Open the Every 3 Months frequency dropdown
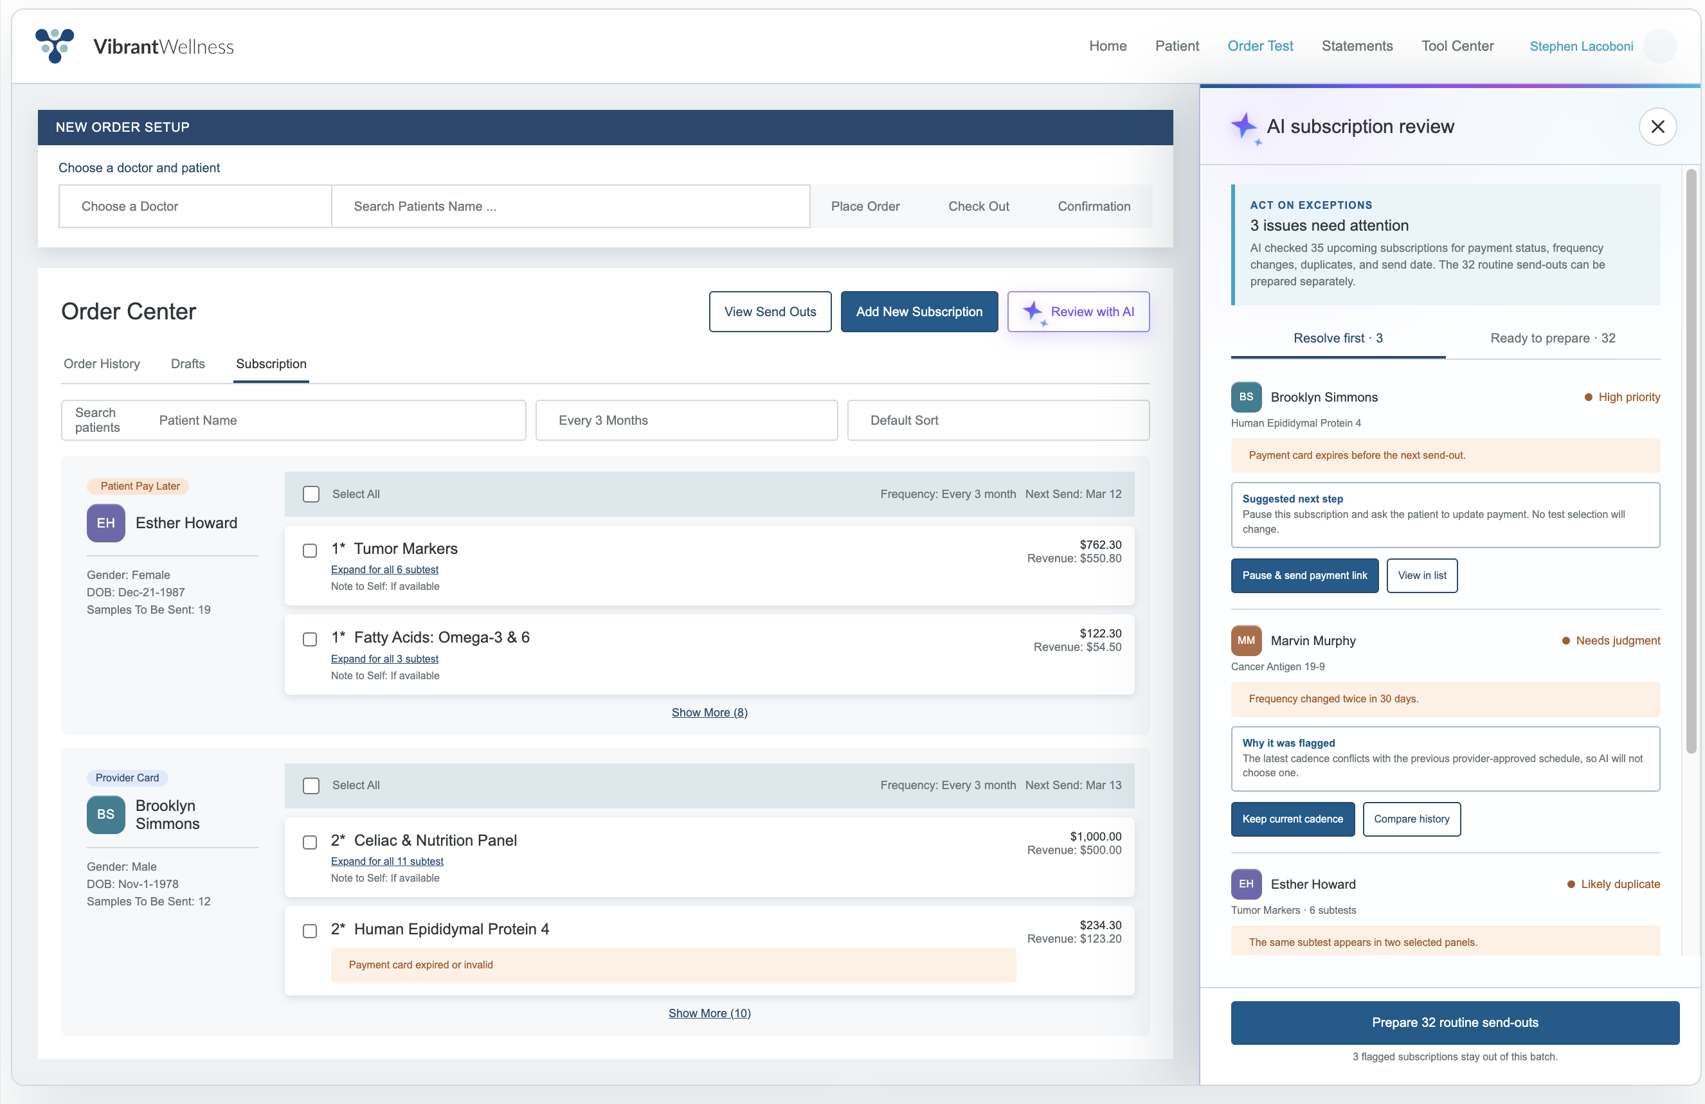 coord(686,420)
